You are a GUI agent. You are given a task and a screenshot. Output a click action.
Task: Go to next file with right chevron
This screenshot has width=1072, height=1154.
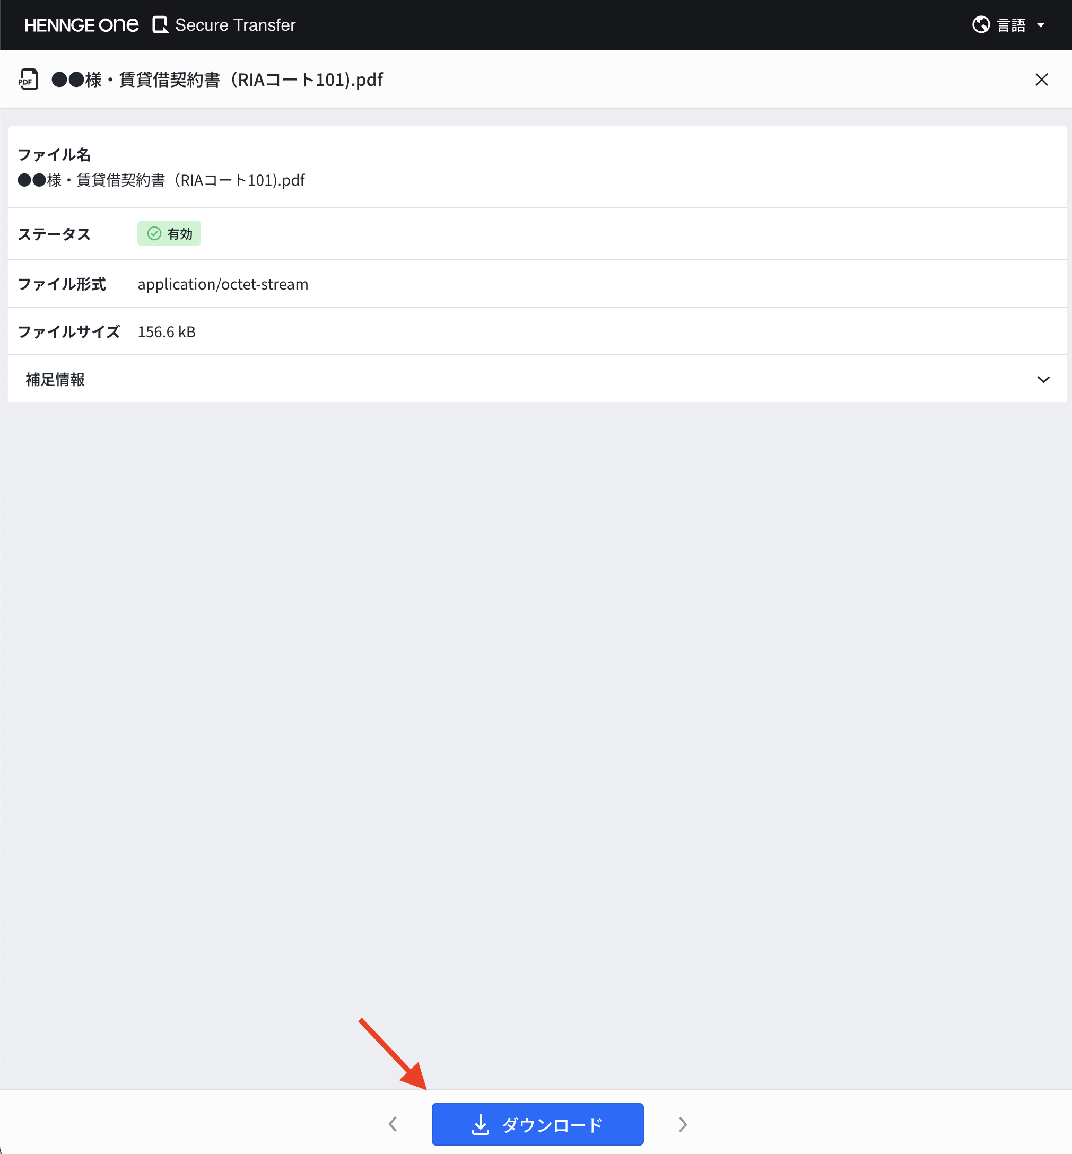point(683,1124)
